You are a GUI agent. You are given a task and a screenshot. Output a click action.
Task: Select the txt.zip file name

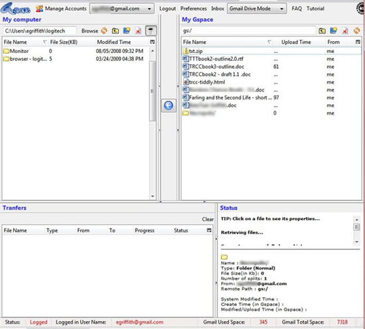196,51
